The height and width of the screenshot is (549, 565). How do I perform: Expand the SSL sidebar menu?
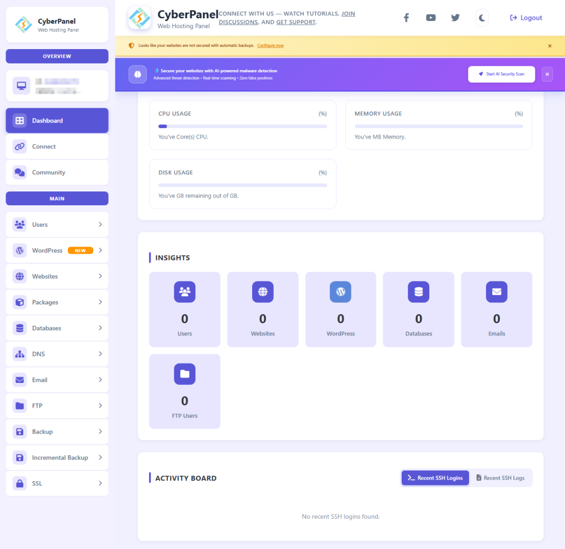coord(57,484)
